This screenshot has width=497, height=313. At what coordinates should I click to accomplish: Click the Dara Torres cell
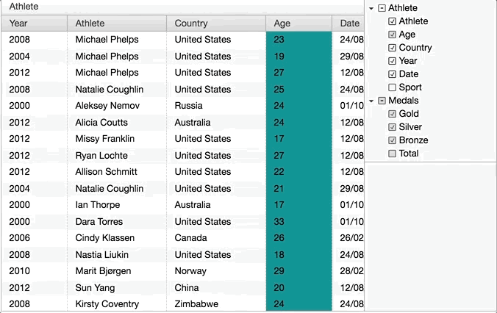click(x=117, y=221)
